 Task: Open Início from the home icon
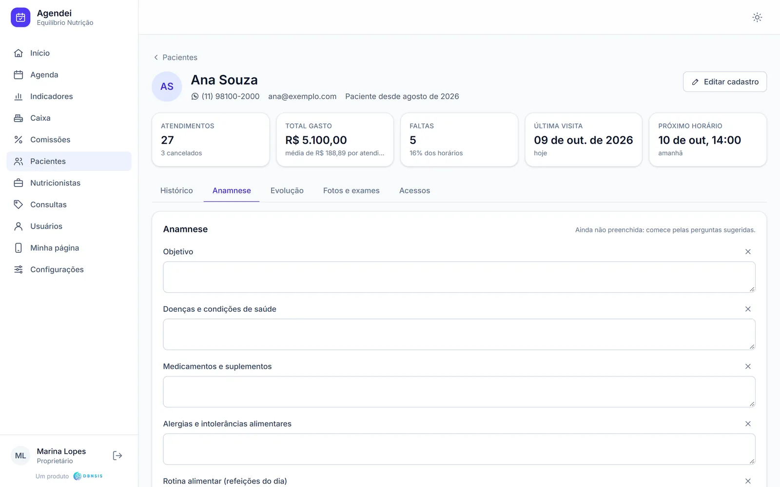click(19, 53)
